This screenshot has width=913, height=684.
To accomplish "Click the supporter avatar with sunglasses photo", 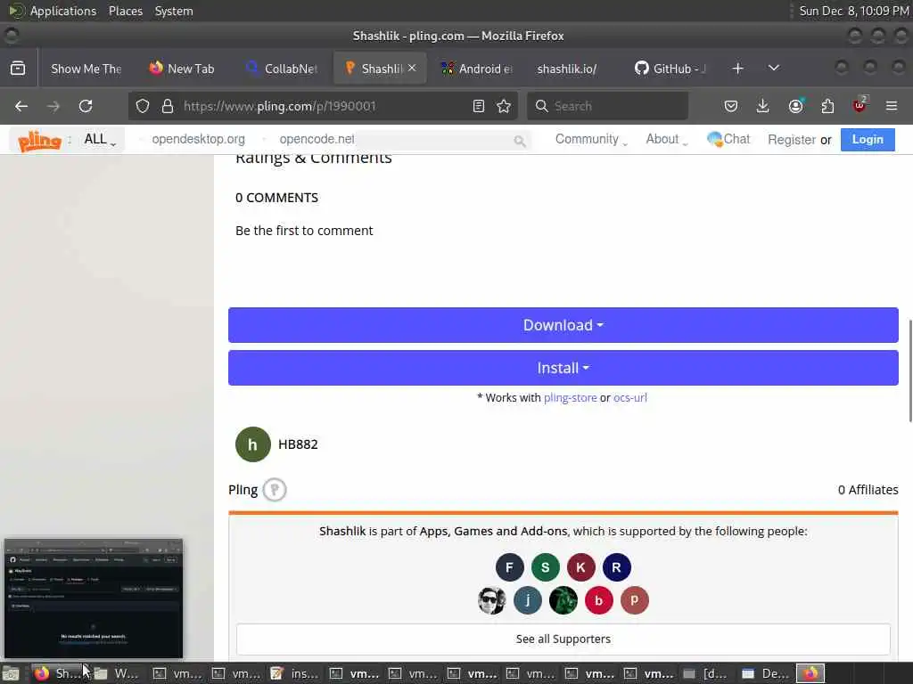I will (492, 600).
